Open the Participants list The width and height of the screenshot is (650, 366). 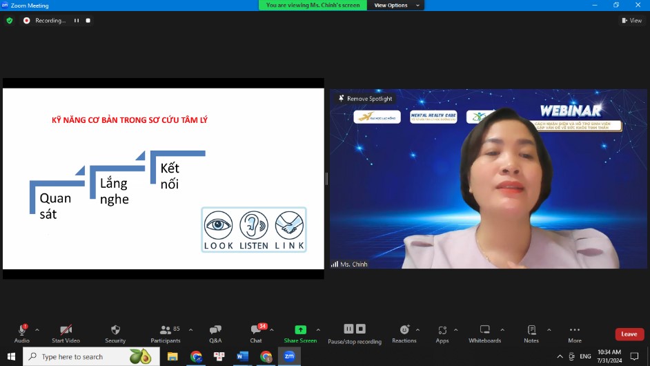tap(166, 330)
